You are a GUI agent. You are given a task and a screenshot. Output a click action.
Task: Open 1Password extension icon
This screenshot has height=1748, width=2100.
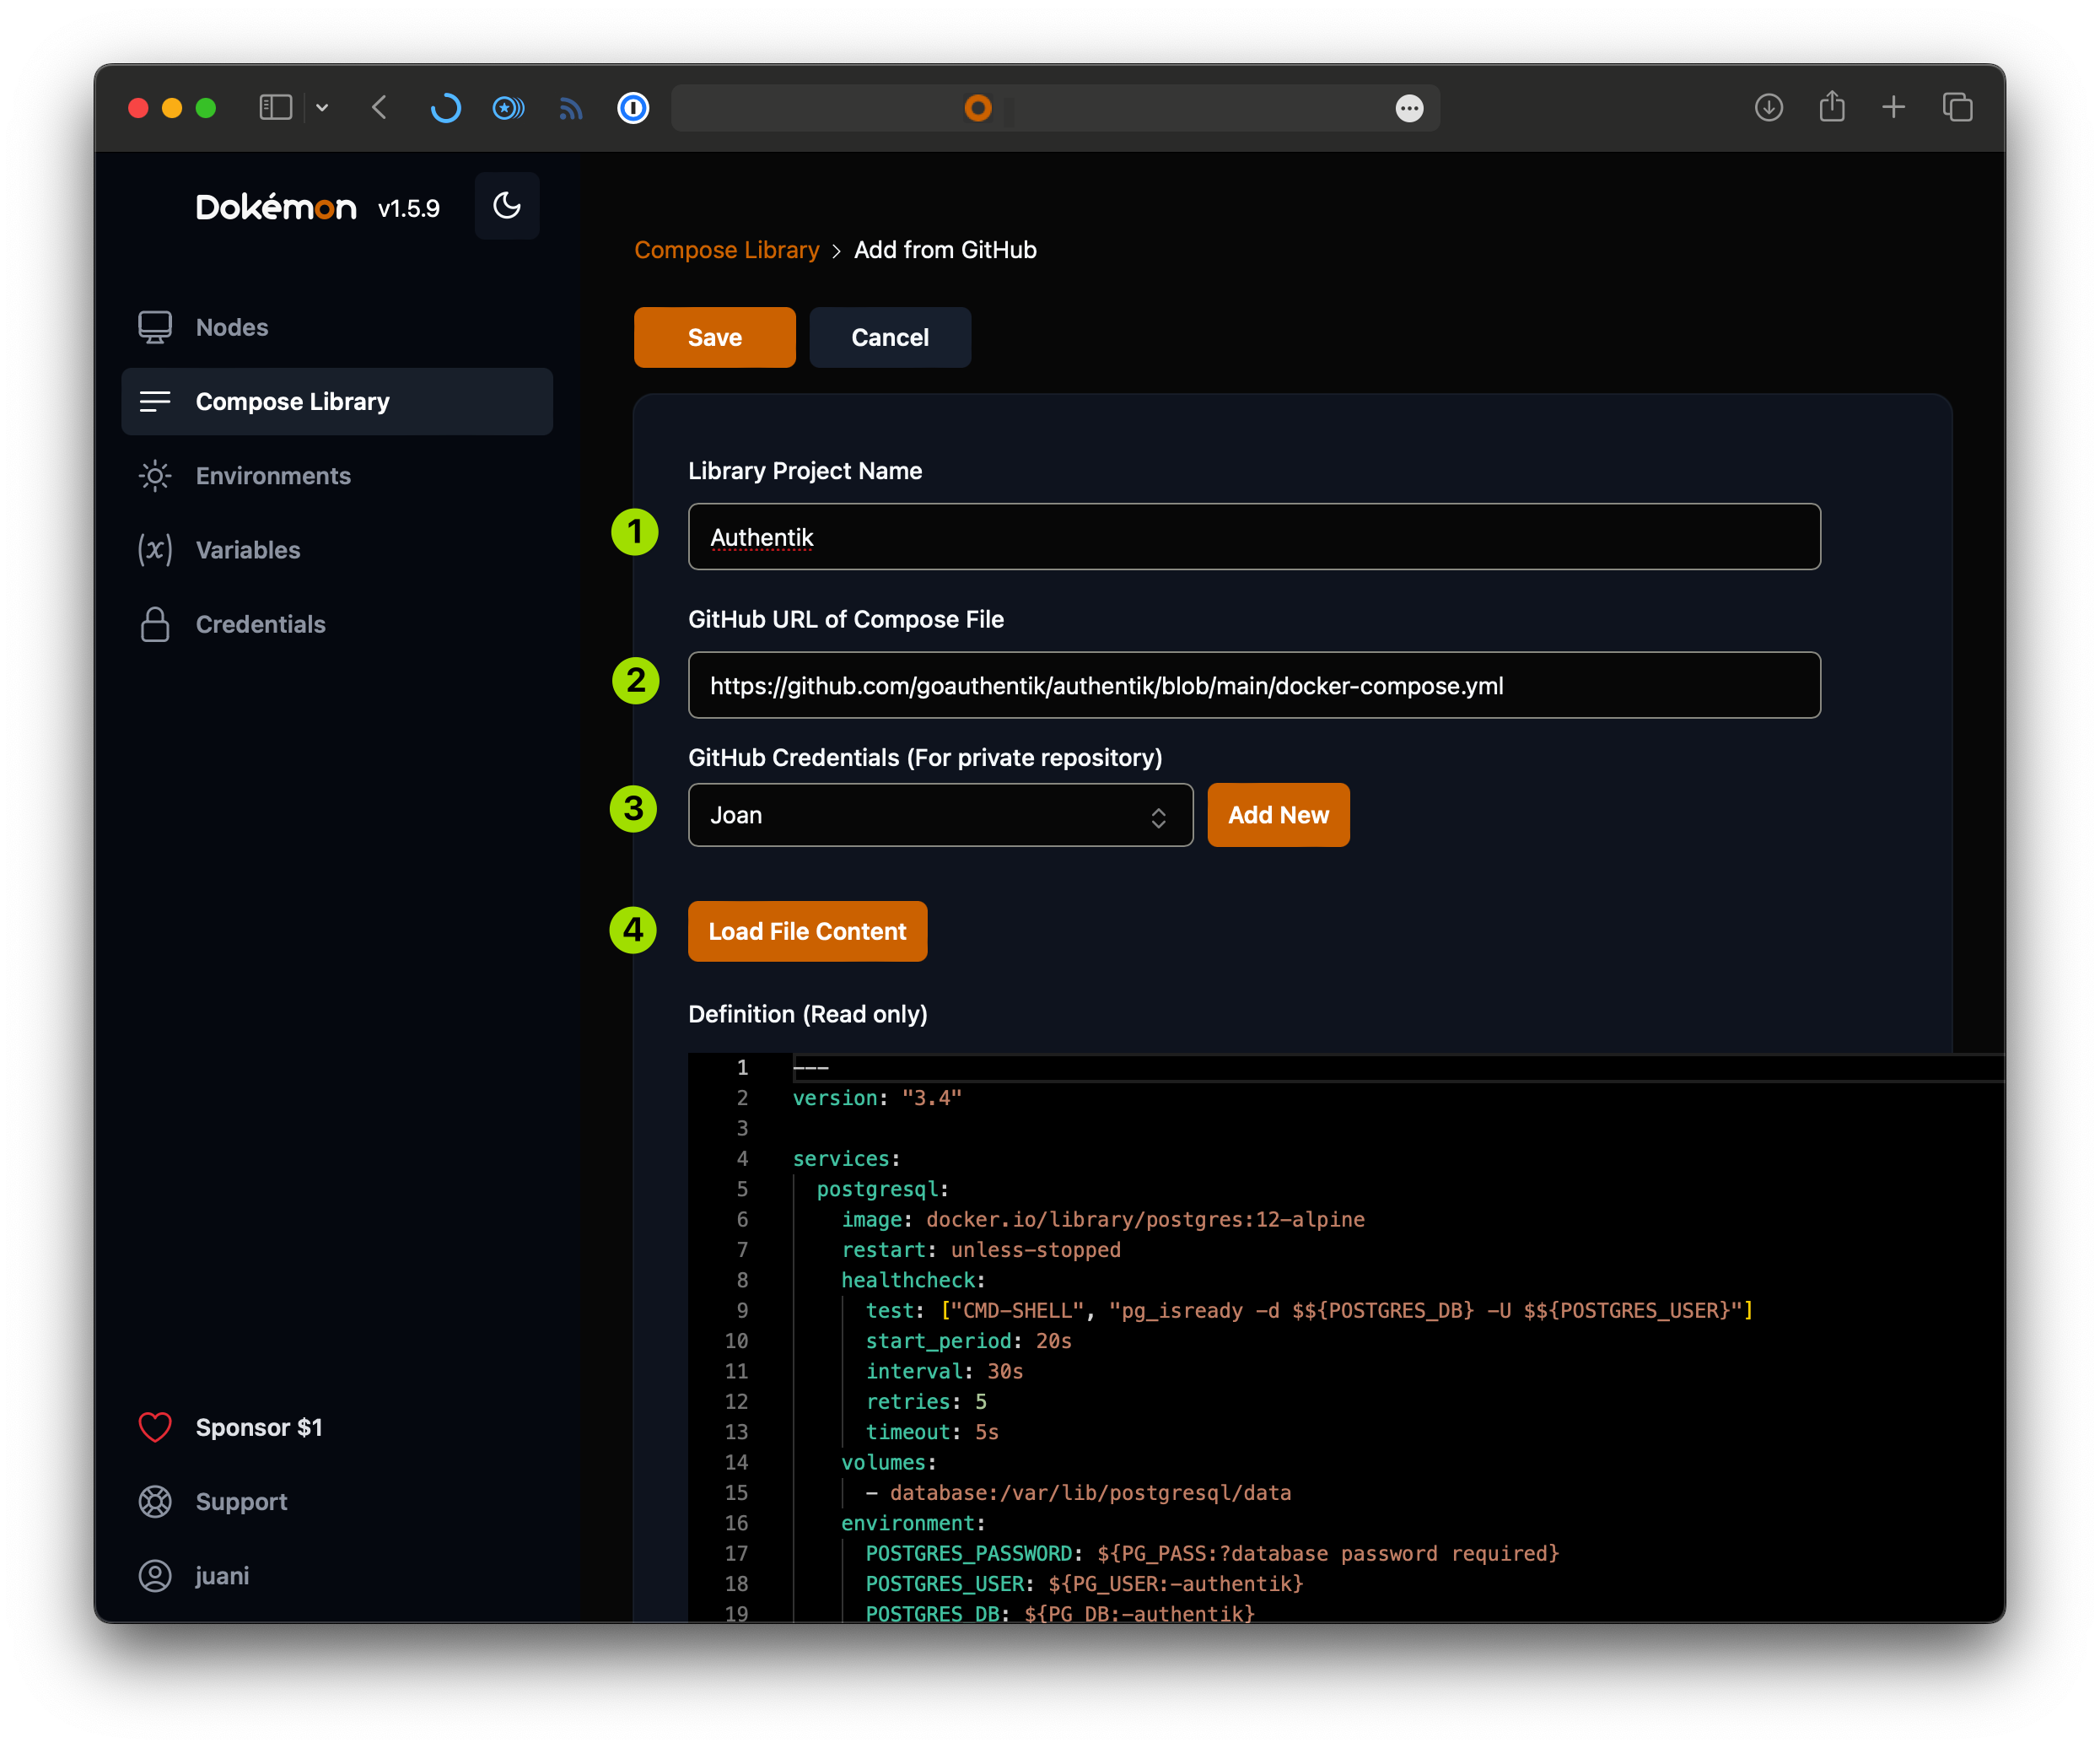[633, 107]
